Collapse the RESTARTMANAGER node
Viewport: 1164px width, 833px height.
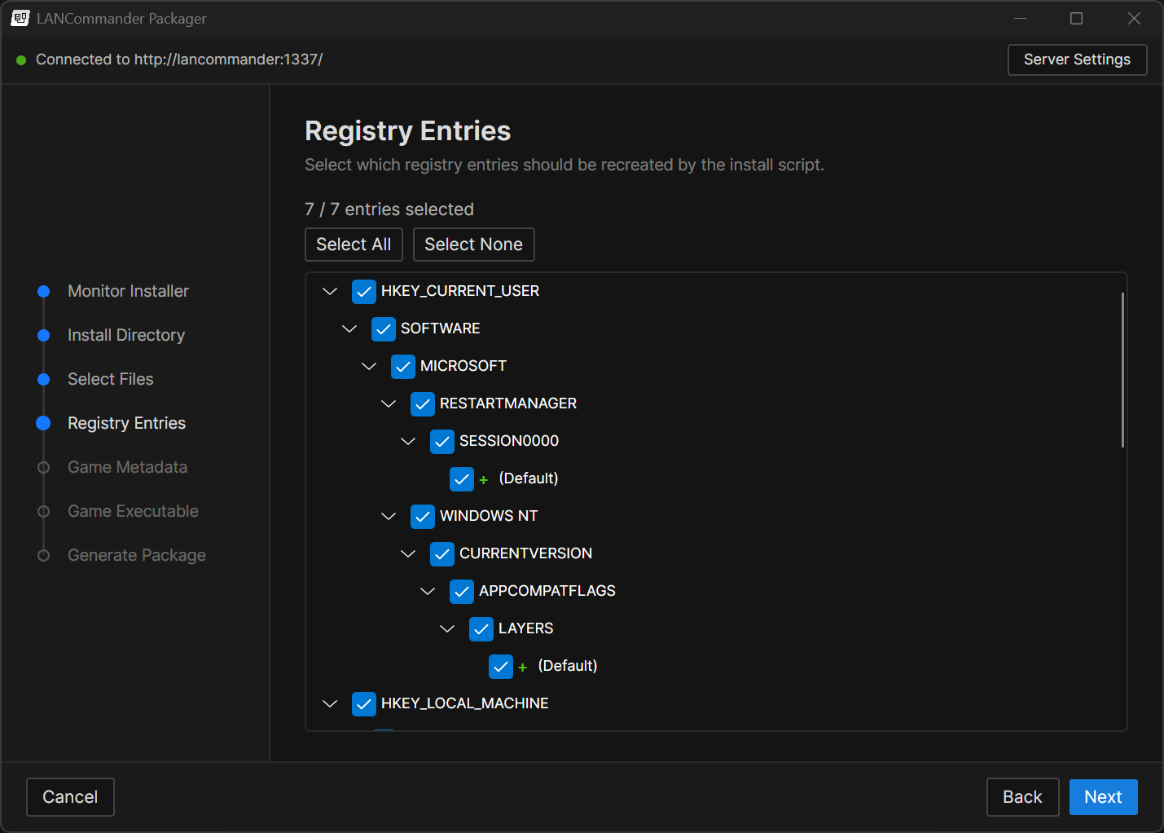pos(389,404)
